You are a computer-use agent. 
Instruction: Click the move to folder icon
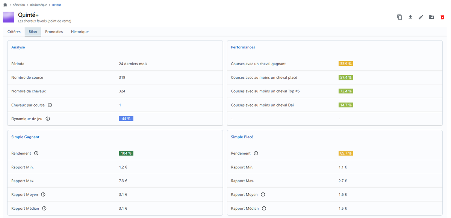pos(432,17)
